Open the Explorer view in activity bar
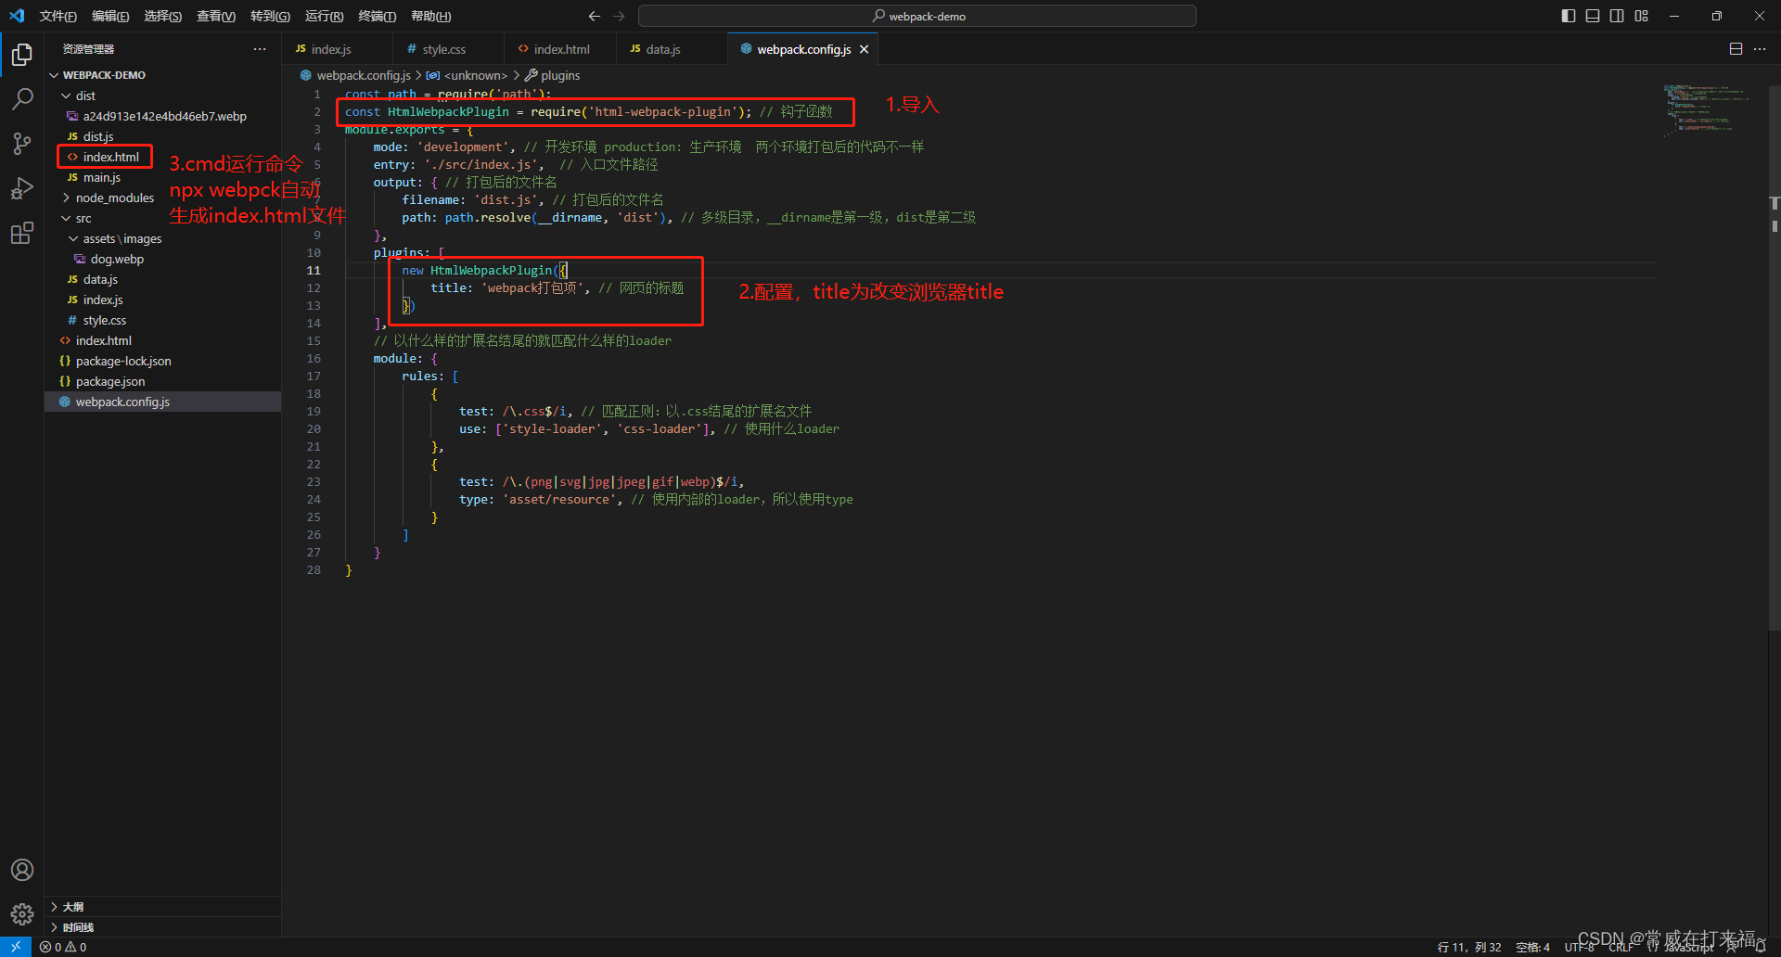Viewport: 1781px width, 957px height. 22,55
